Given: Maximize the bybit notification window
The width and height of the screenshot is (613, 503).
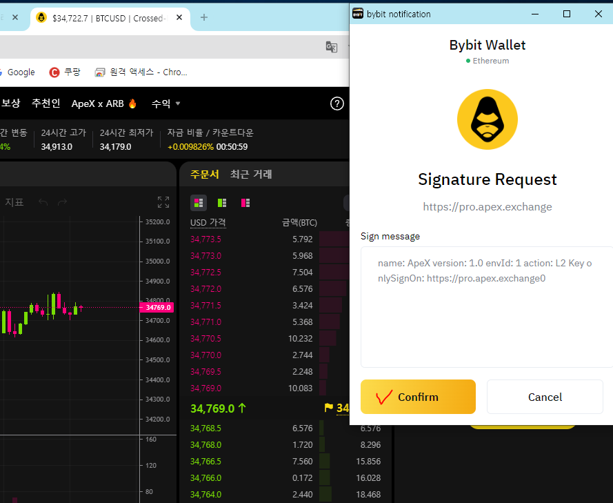Looking at the screenshot, I should coord(567,14).
